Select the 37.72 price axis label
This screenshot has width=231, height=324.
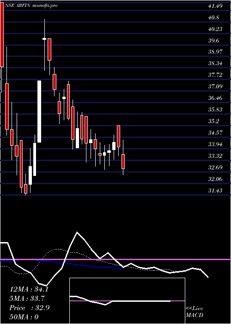(x=215, y=75)
